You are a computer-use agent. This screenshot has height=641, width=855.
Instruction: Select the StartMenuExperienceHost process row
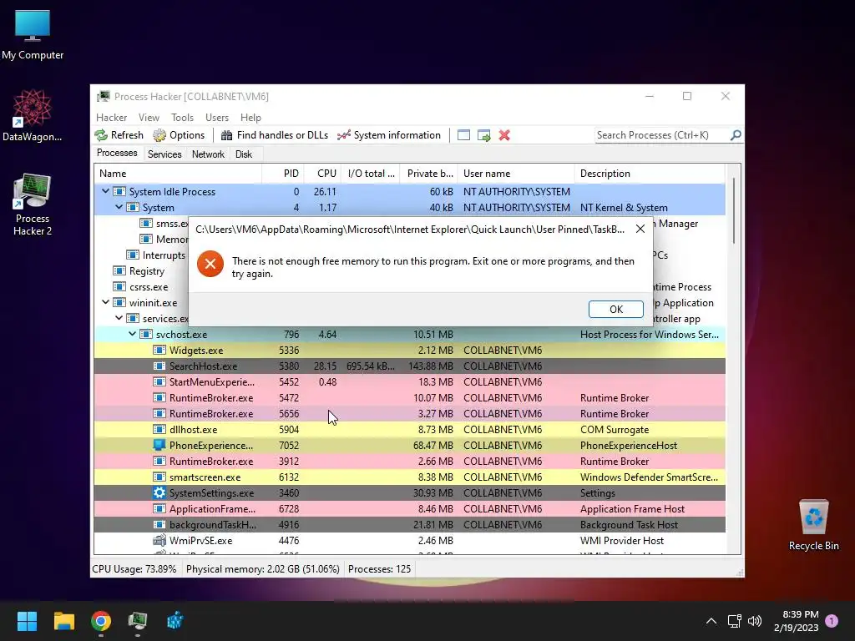coord(409,381)
